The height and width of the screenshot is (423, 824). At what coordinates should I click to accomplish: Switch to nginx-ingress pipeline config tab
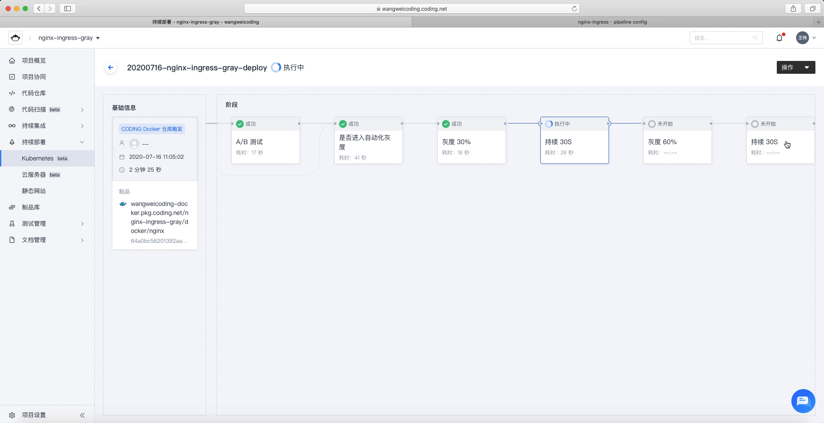point(612,22)
